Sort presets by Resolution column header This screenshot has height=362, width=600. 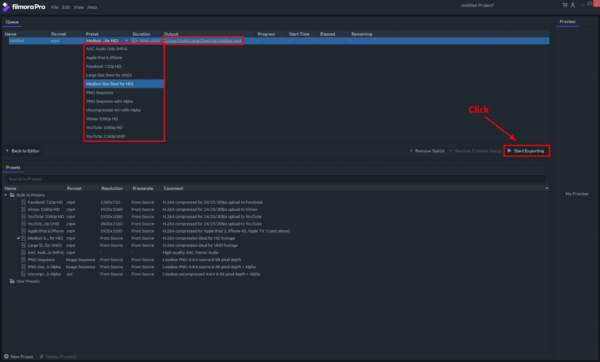pos(112,189)
